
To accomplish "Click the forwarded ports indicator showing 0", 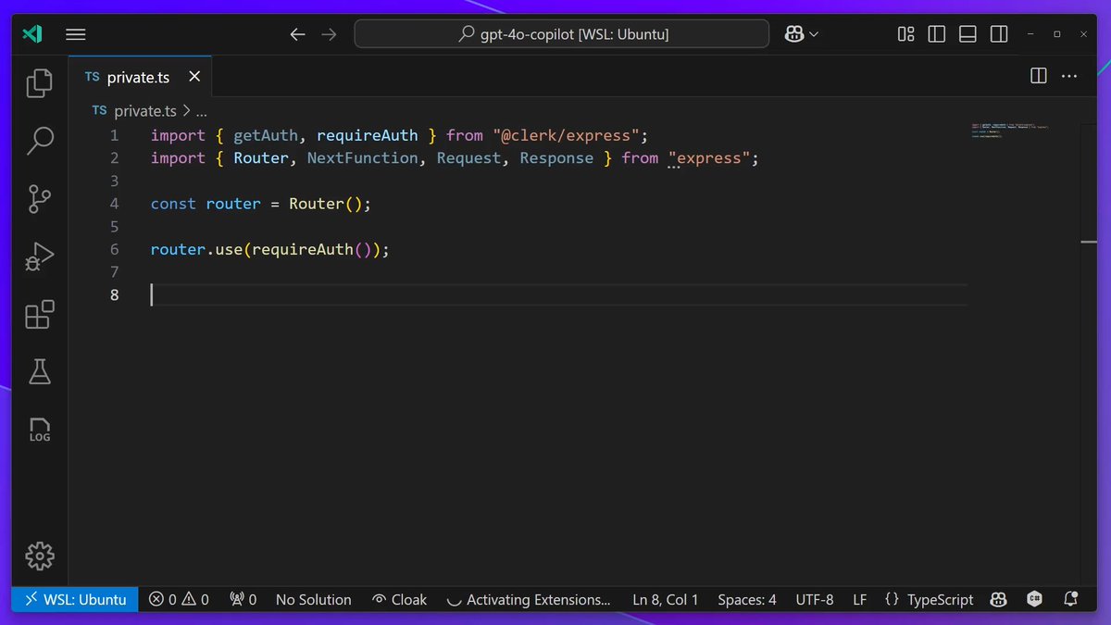I will click(243, 599).
